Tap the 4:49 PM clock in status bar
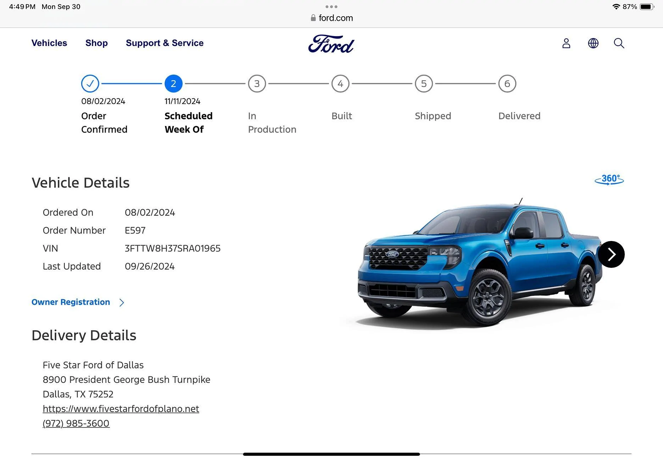Viewport: 663px width, 460px height. [22, 7]
